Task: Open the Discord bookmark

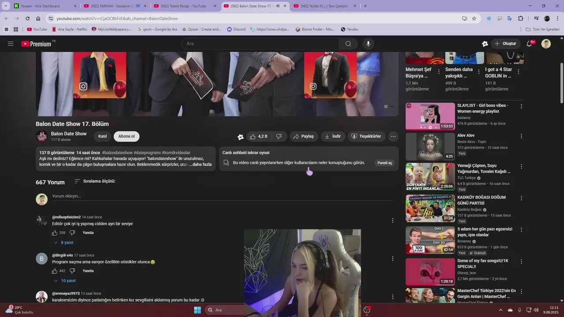Action: tap(236, 29)
